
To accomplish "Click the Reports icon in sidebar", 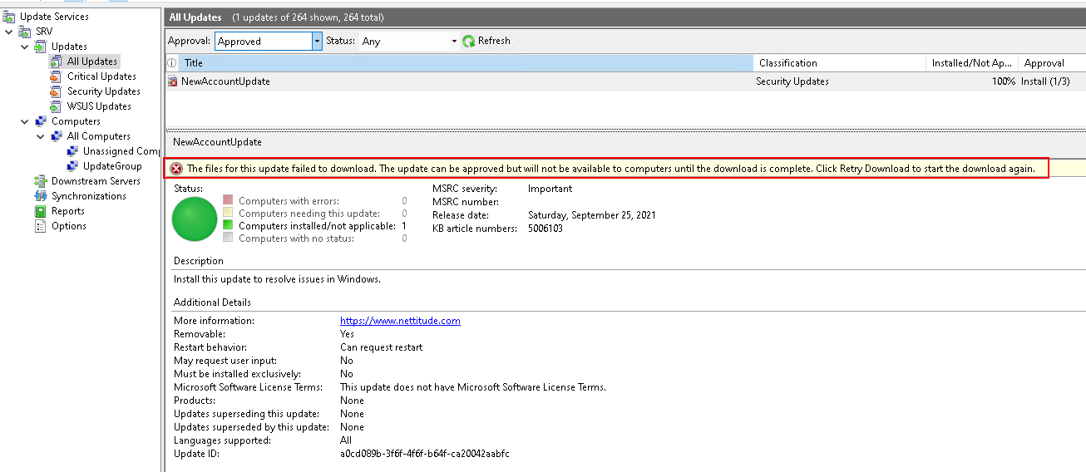I will (x=40, y=211).
